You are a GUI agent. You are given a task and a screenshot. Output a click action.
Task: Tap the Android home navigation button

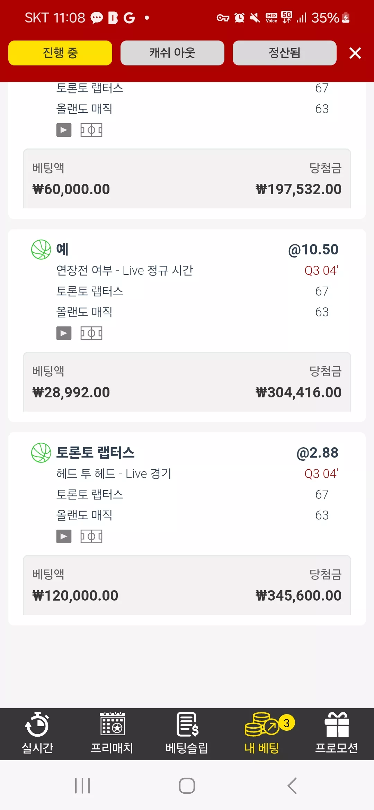tap(187, 786)
